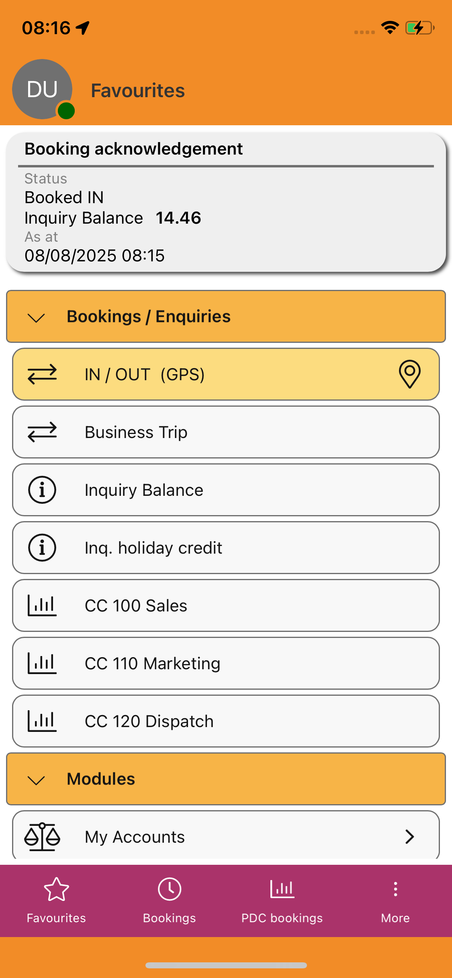This screenshot has width=452, height=978.
Task: Open the More tab menu
Action: [x=395, y=901]
